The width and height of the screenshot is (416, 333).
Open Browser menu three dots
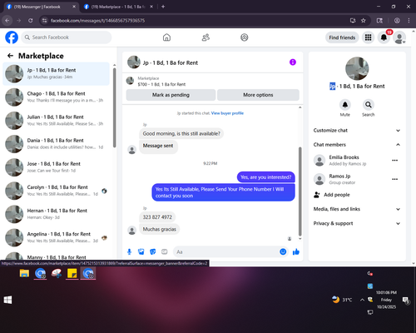(x=409, y=21)
